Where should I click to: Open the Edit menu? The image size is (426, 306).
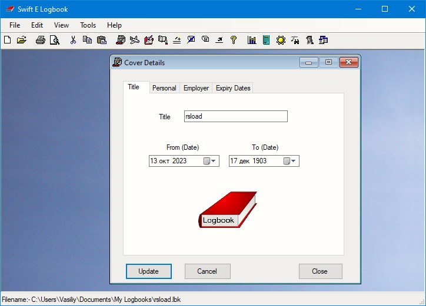click(x=37, y=25)
